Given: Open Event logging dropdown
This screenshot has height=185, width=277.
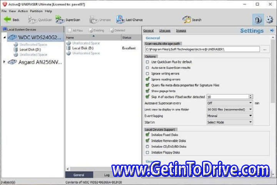Looking at the screenshot, I should (x=230, y=116).
